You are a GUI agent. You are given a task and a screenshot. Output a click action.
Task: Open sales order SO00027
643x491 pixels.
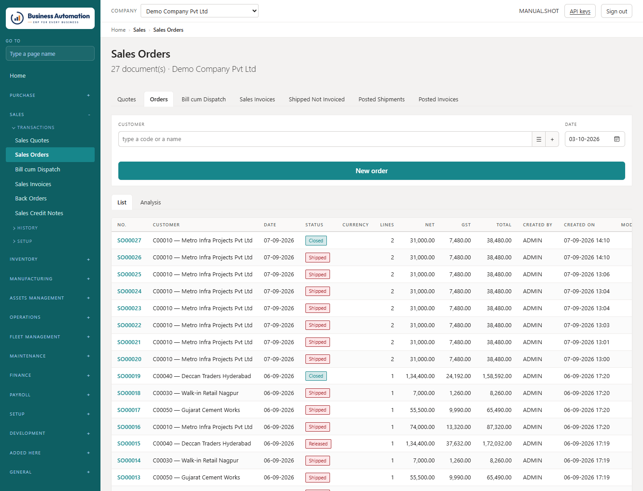(129, 241)
